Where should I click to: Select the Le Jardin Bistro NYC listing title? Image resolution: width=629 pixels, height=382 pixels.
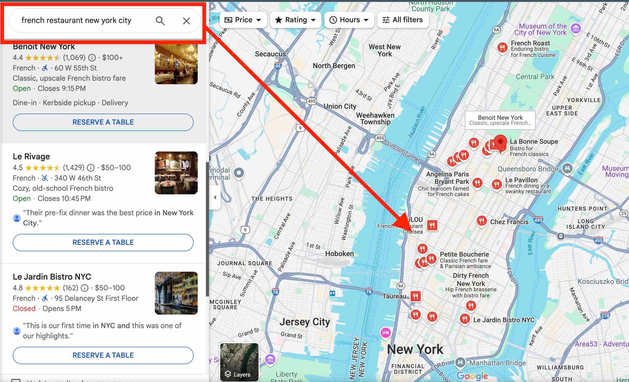click(52, 277)
